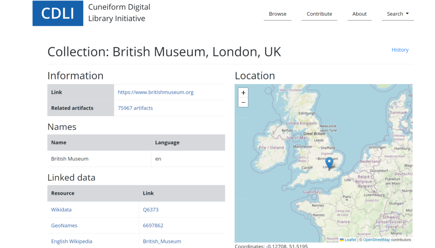Zoom in on the map
Viewport: 435px width, 248px height.
[243, 93]
